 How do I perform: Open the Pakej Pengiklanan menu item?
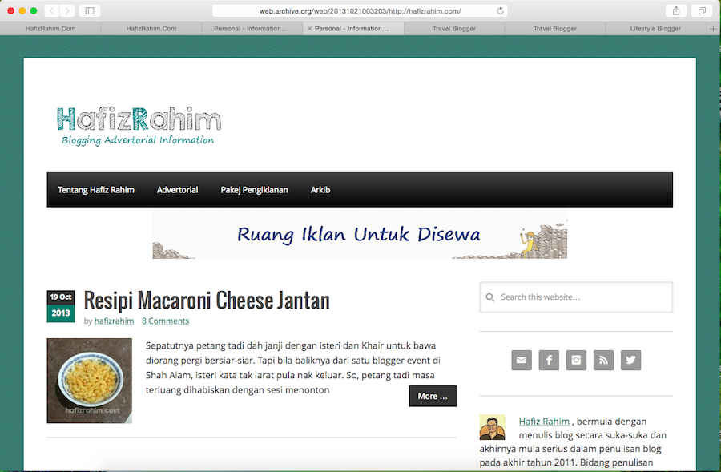click(x=254, y=190)
